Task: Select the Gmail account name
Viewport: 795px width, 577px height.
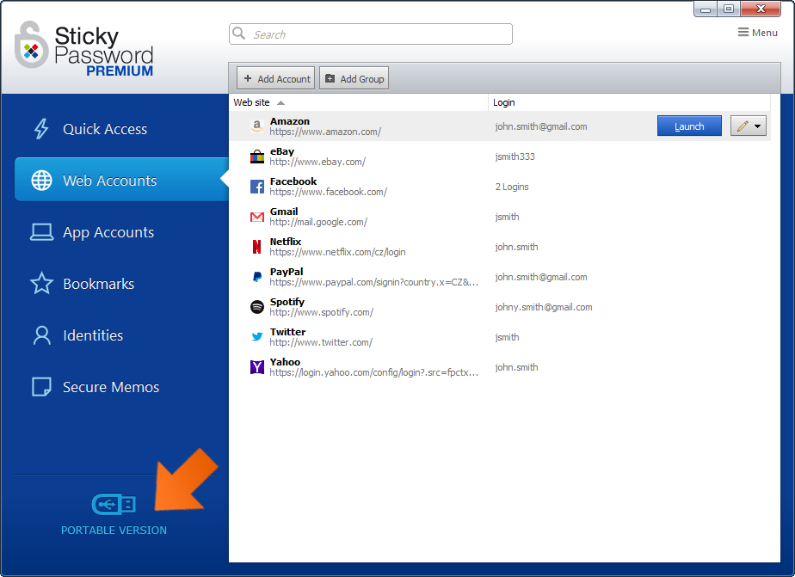Action: [284, 212]
